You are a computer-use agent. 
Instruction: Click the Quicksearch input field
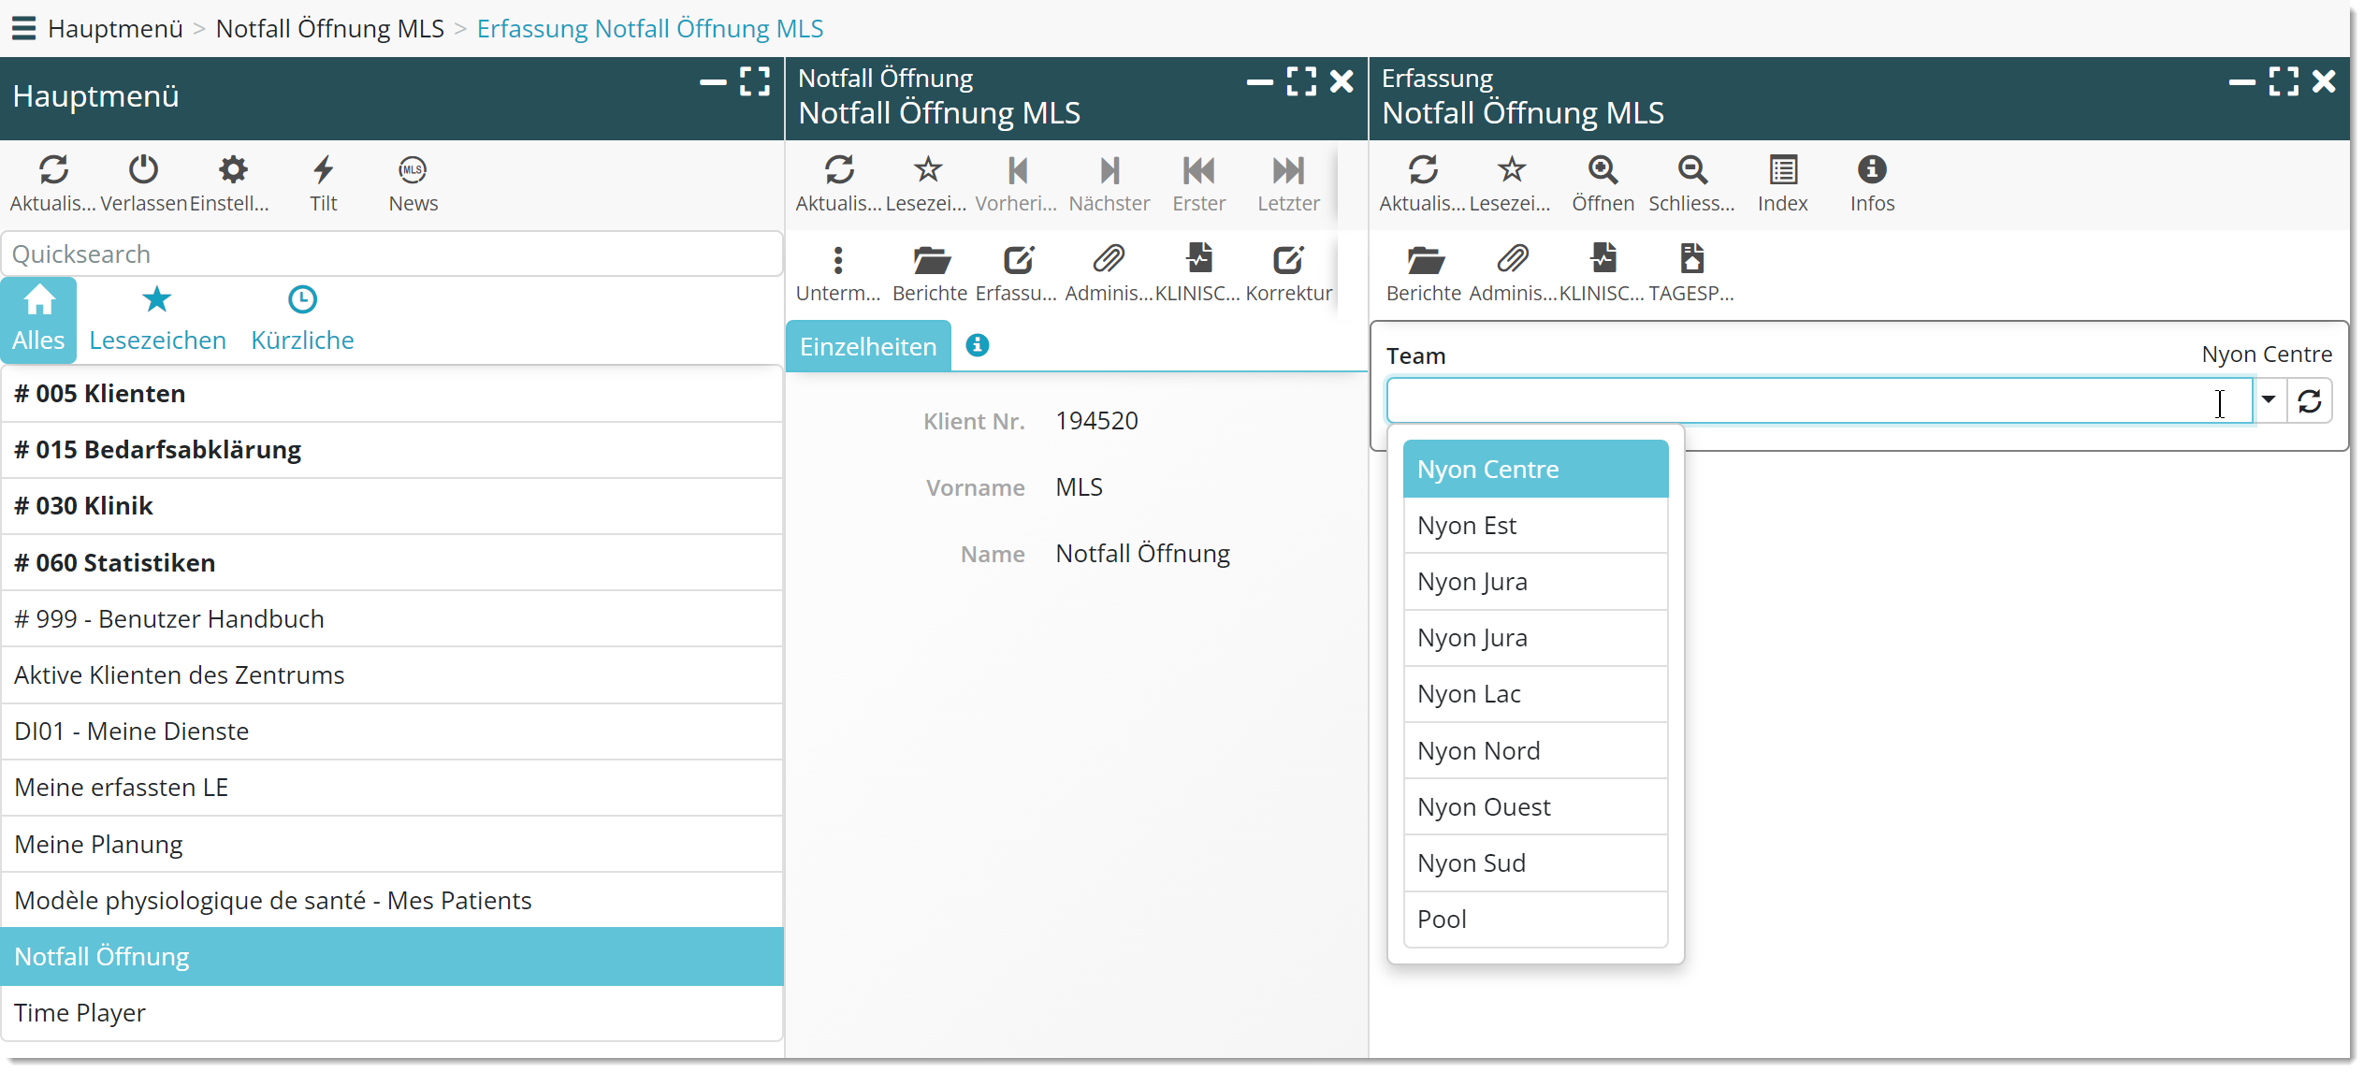coord(392,254)
